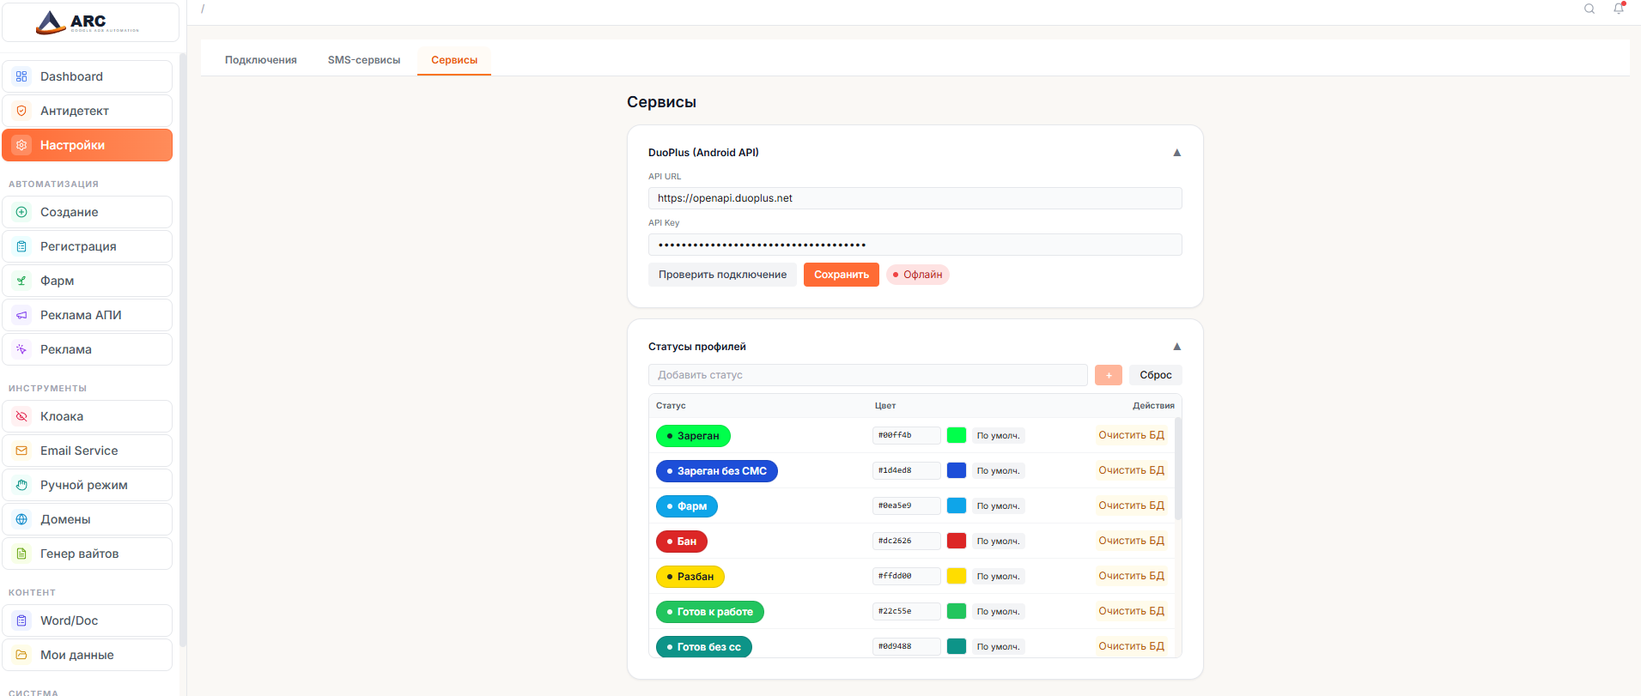Viewport: 1641px width, 696px height.
Task: Click the Домены globe icon
Action: (x=21, y=519)
